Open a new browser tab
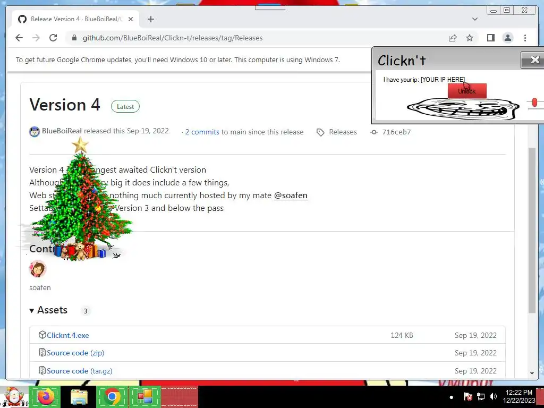 point(150,19)
